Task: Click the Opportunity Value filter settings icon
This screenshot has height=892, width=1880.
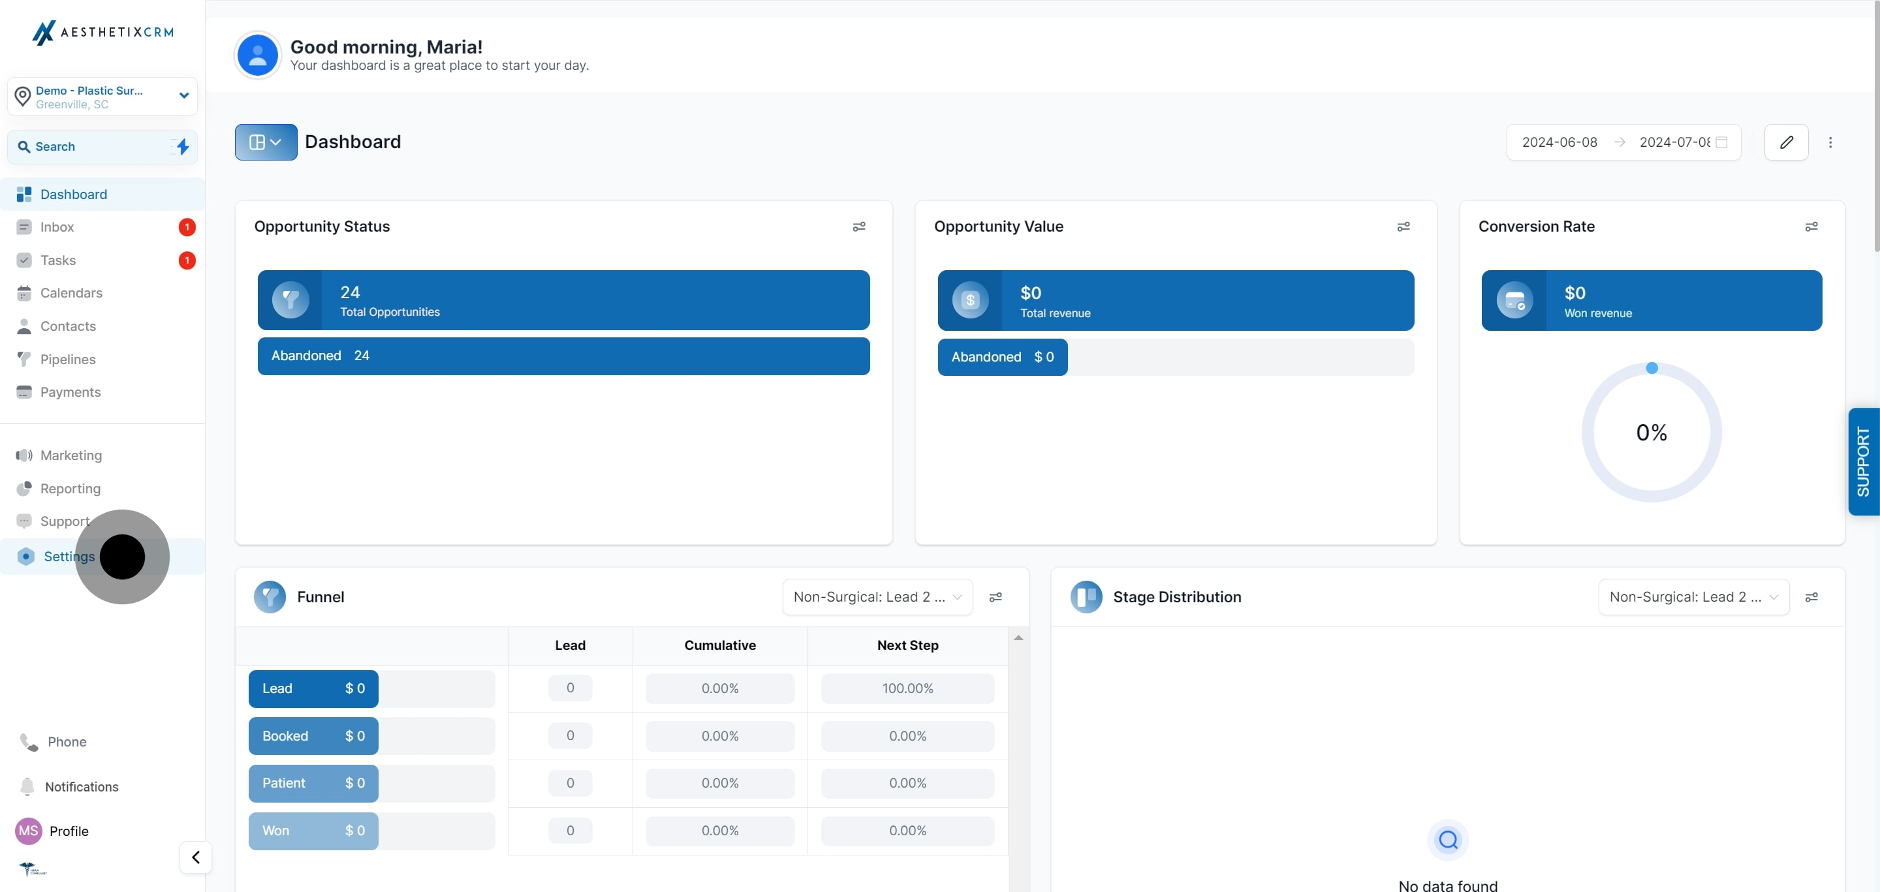Action: click(x=1403, y=227)
